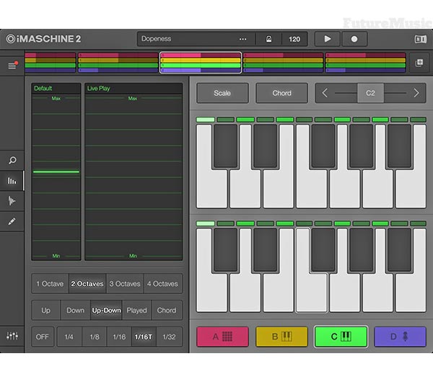433x382 pixels.
Task: Click the tempo value 120
Action: [294, 39]
